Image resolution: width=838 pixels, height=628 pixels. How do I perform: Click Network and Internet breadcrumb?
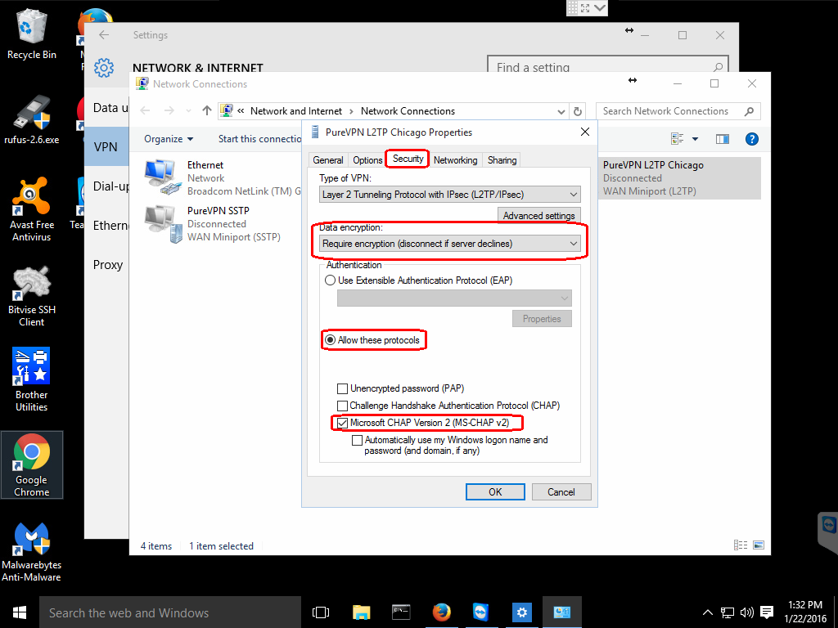click(x=296, y=111)
